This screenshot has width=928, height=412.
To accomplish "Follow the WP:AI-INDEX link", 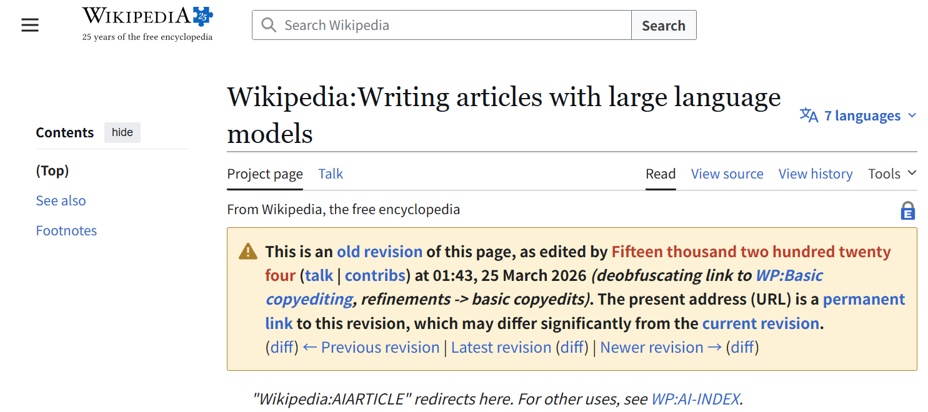I will click(696, 399).
